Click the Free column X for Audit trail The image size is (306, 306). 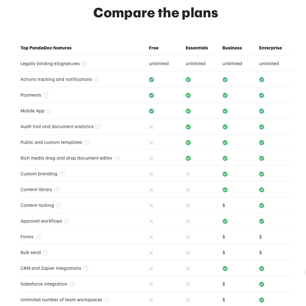pyautogui.click(x=151, y=127)
